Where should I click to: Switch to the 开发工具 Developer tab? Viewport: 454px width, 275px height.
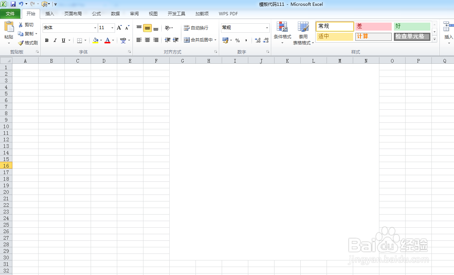pos(177,14)
